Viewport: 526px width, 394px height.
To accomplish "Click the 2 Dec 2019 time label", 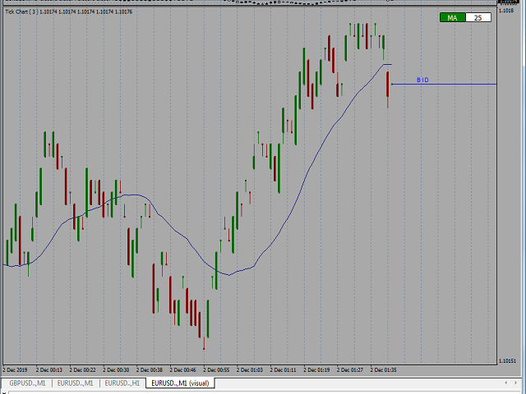I will point(15,370).
